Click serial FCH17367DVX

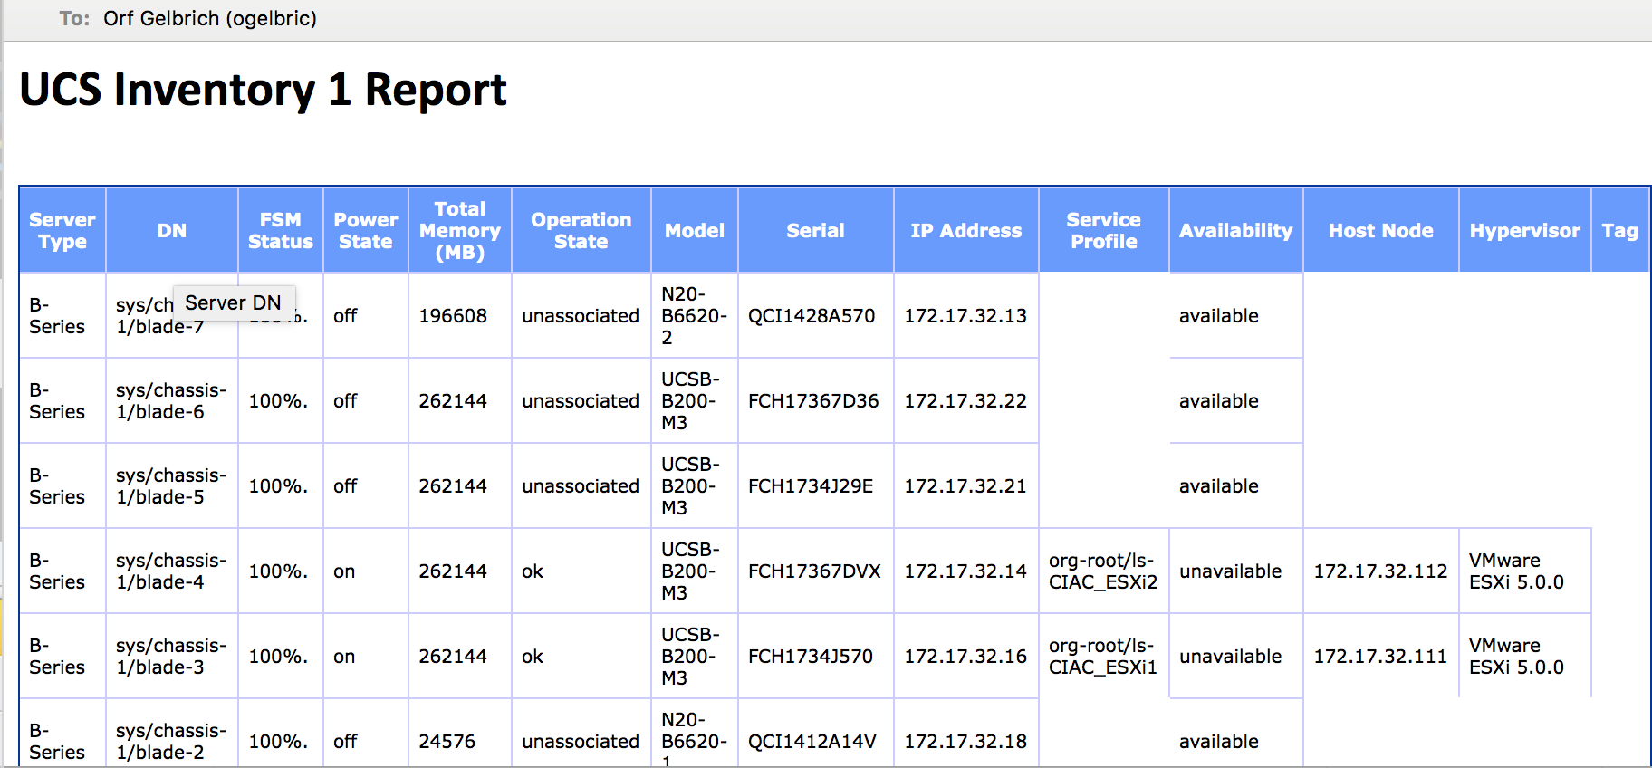[x=814, y=571]
